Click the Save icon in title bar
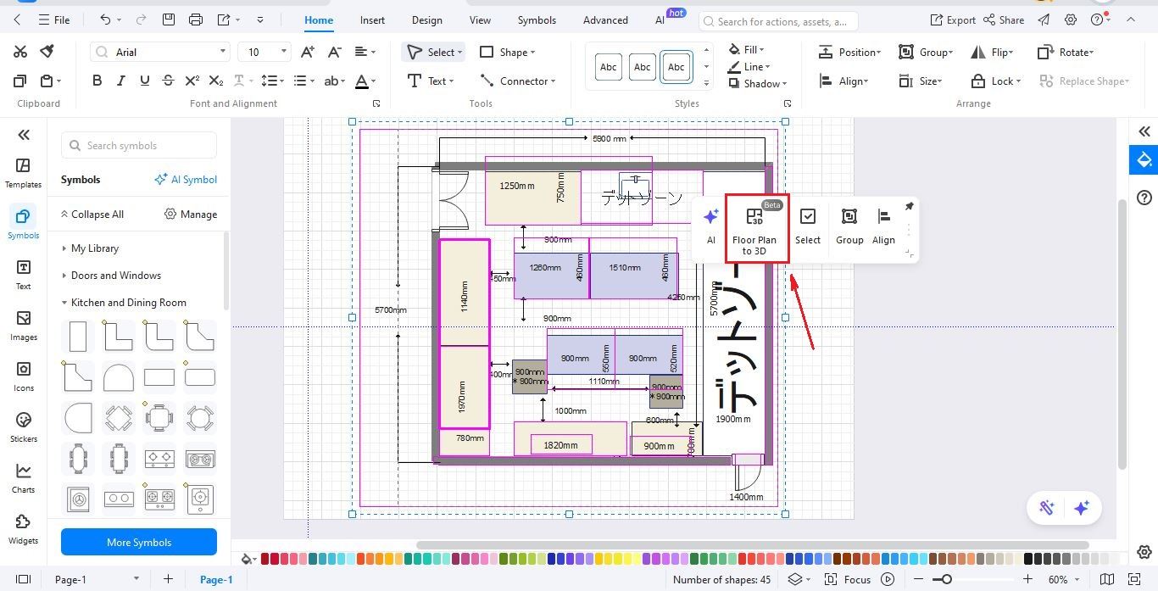The height and width of the screenshot is (591, 1158). click(x=169, y=20)
